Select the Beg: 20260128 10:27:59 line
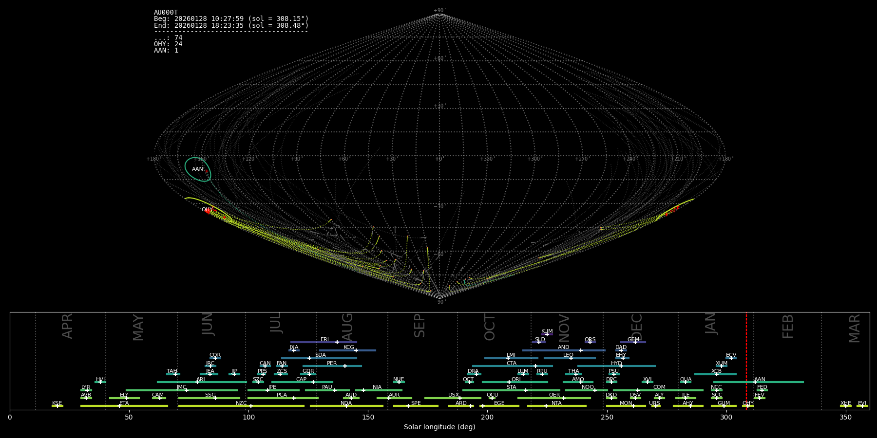 tap(231, 19)
